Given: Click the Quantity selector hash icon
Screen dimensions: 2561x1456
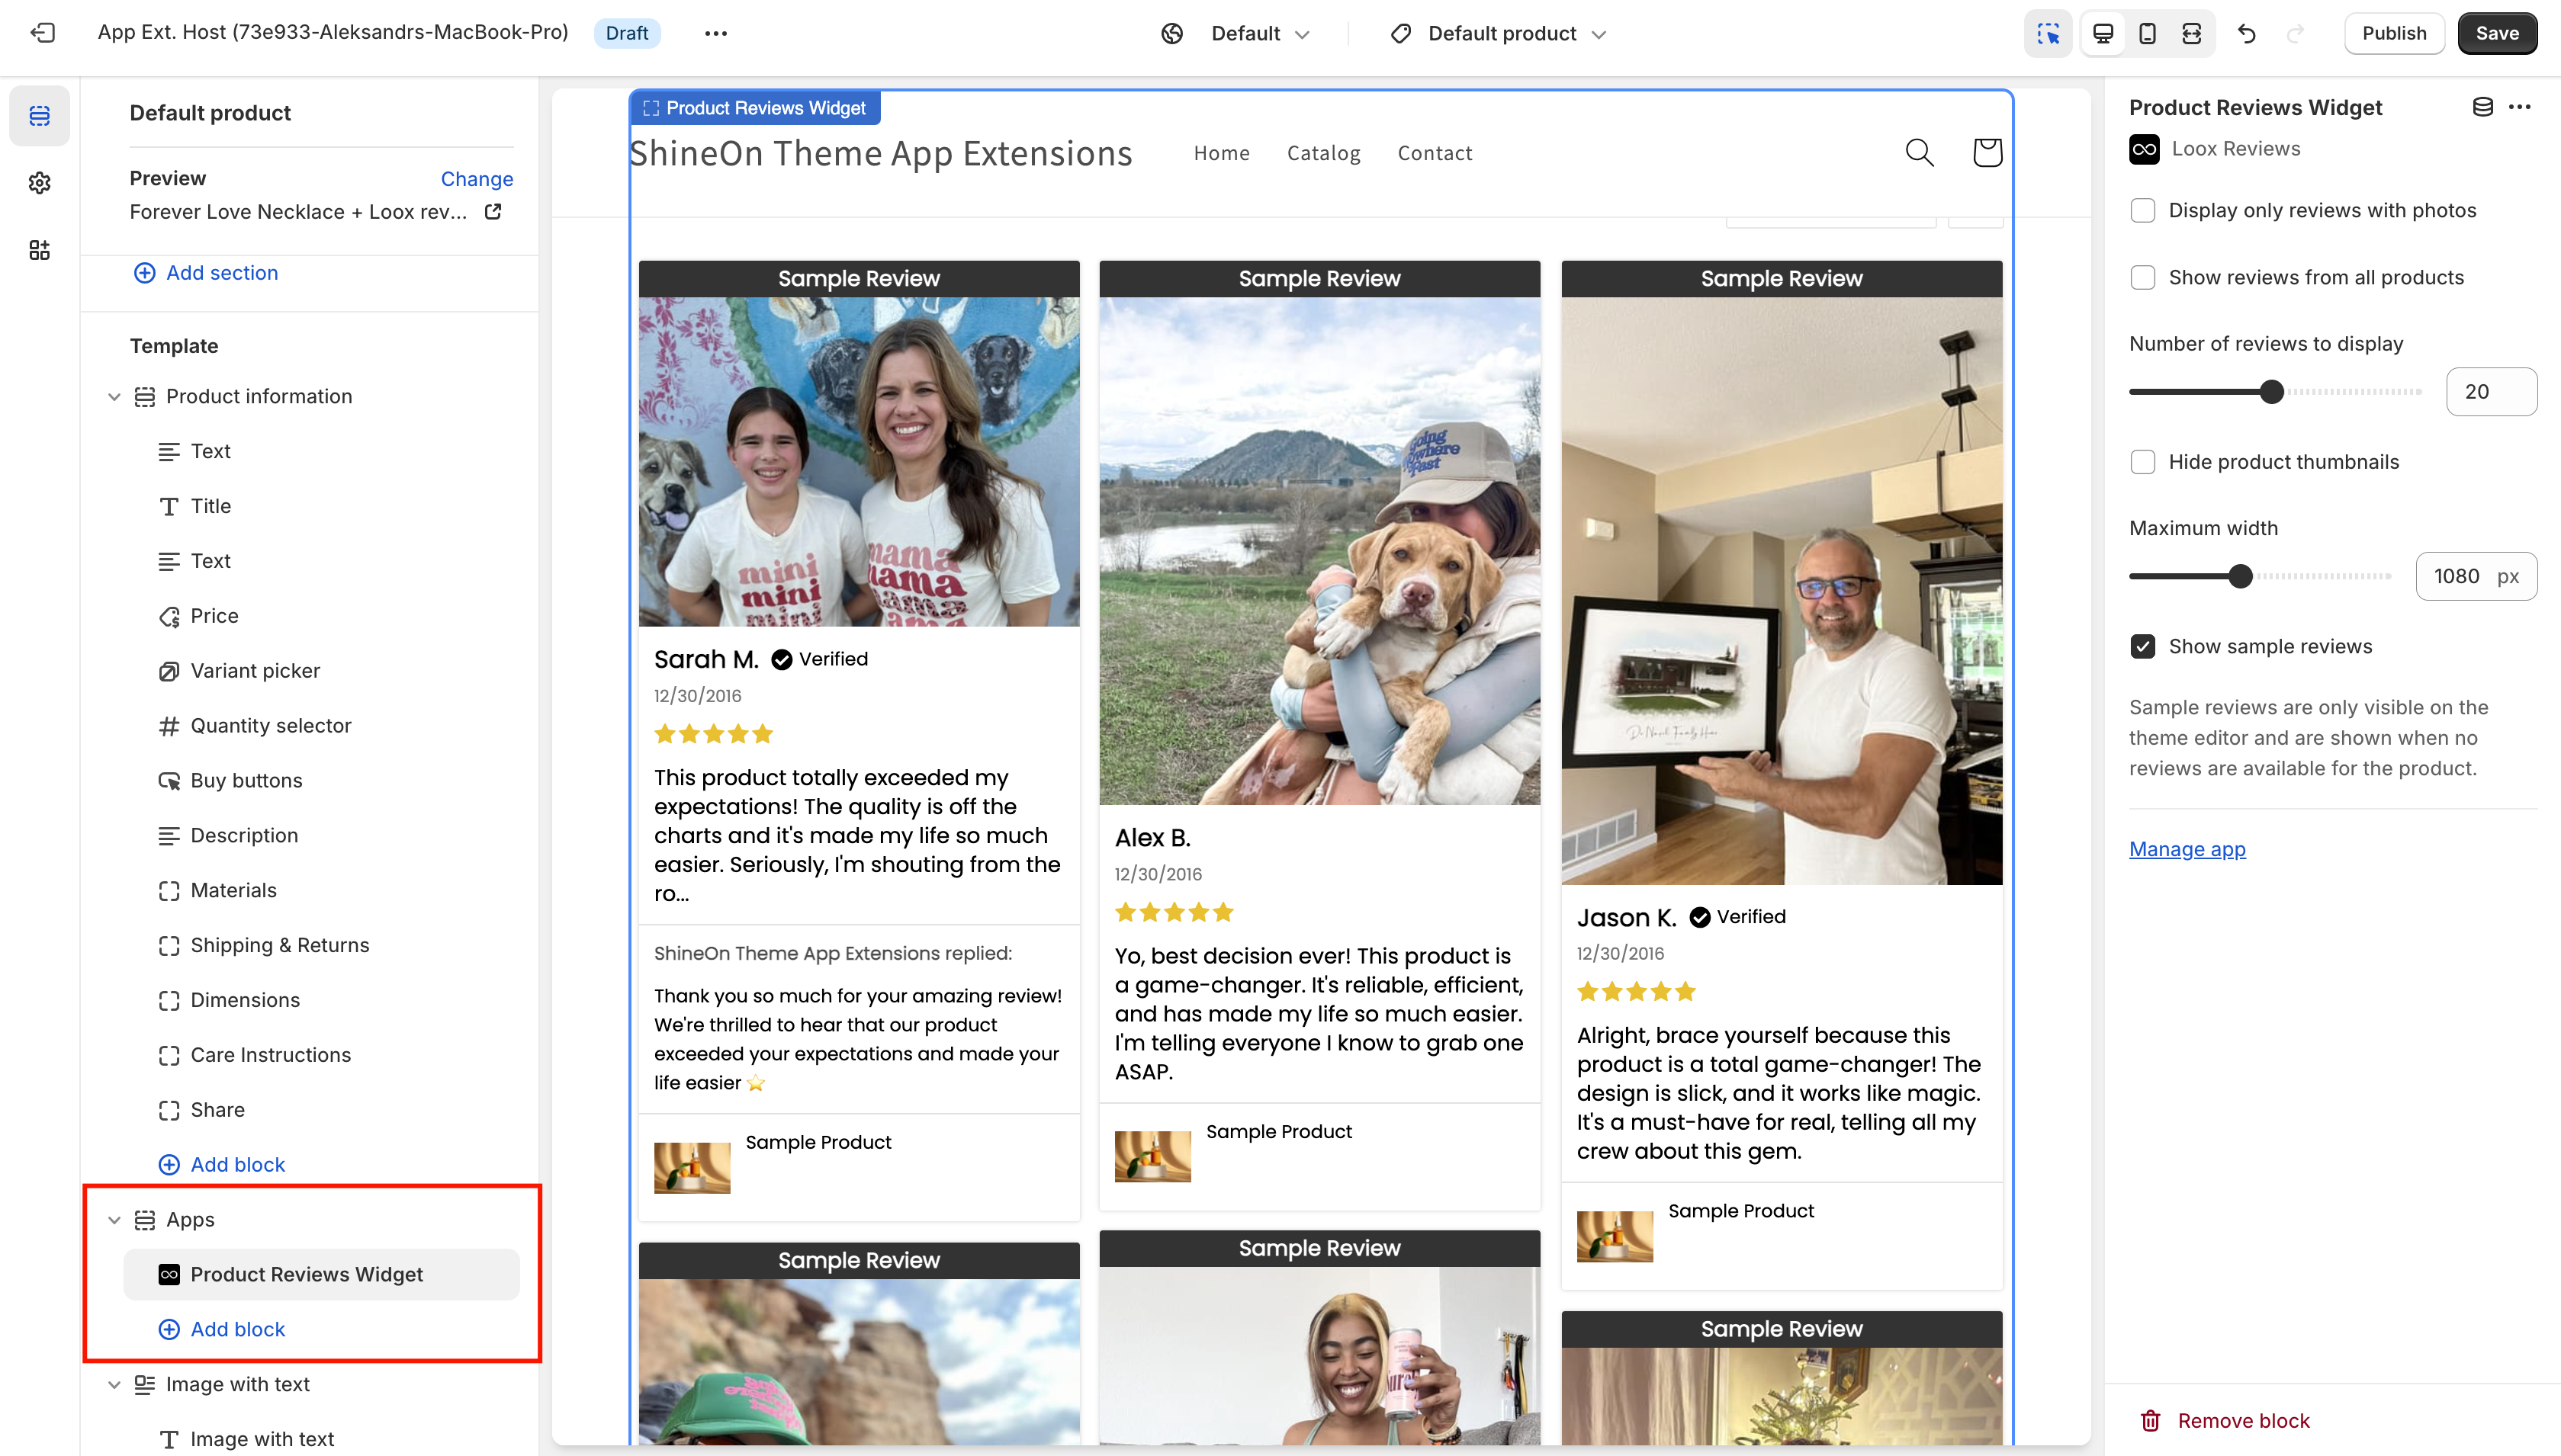Looking at the screenshot, I should [x=169, y=726].
